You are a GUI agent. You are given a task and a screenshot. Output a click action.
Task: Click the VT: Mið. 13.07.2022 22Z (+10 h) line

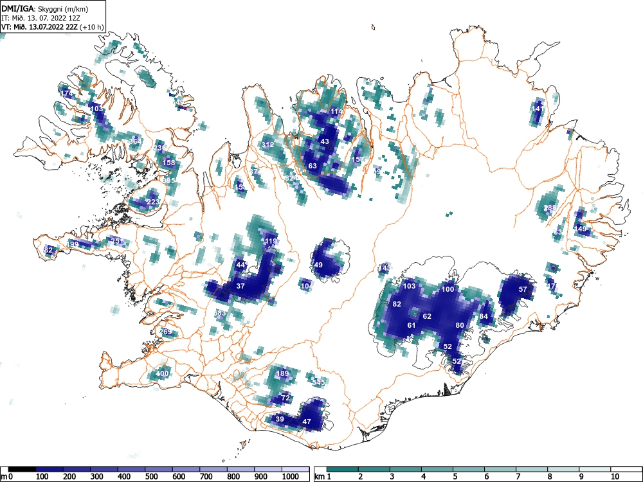(x=53, y=27)
